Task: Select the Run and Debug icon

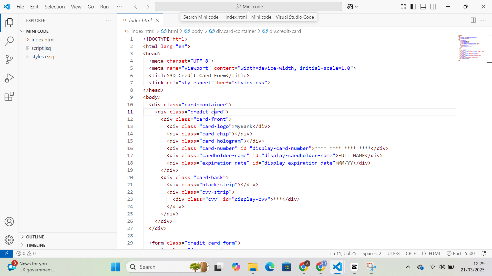Action: tap(9, 78)
